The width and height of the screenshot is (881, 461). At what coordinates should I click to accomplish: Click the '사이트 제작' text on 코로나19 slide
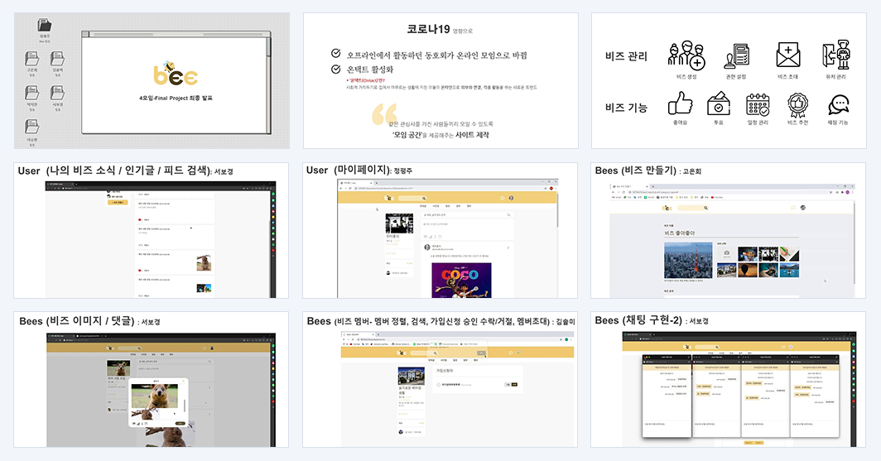(472, 135)
